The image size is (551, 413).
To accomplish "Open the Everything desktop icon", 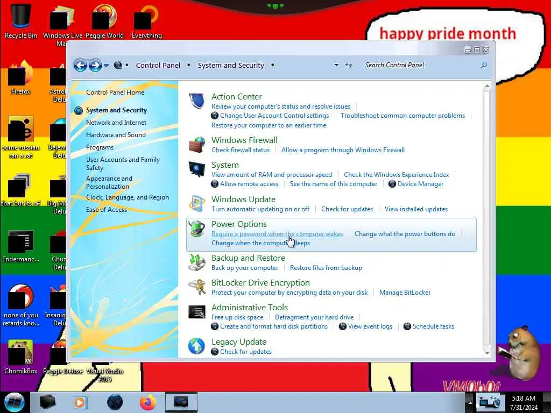I will (146, 20).
